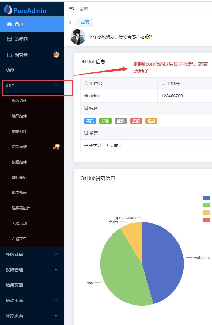The height and width of the screenshot is (325, 212).
Task: Click the blue watchers pie slice
Action: 163,261
